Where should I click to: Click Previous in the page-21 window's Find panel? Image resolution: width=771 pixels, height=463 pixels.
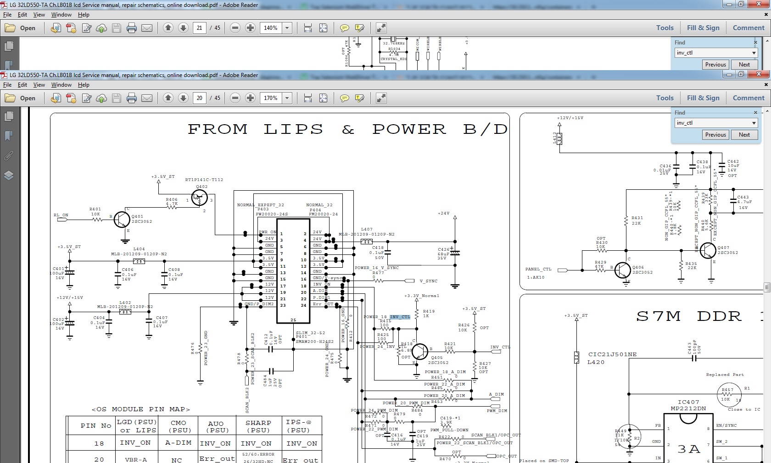(x=715, y=65)
